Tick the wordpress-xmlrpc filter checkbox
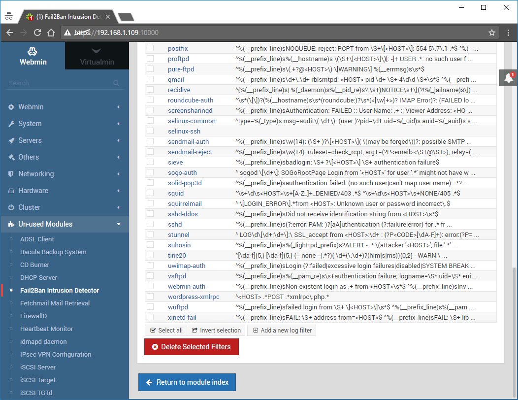Screen dimensions: 518x400 pyautogui.click(x=150, y=297)
